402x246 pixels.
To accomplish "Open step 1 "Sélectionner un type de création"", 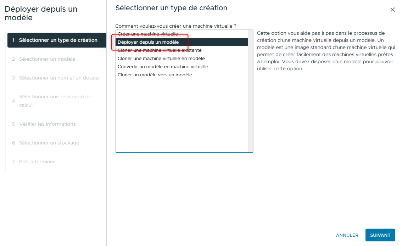I will [x=57, y=40].
